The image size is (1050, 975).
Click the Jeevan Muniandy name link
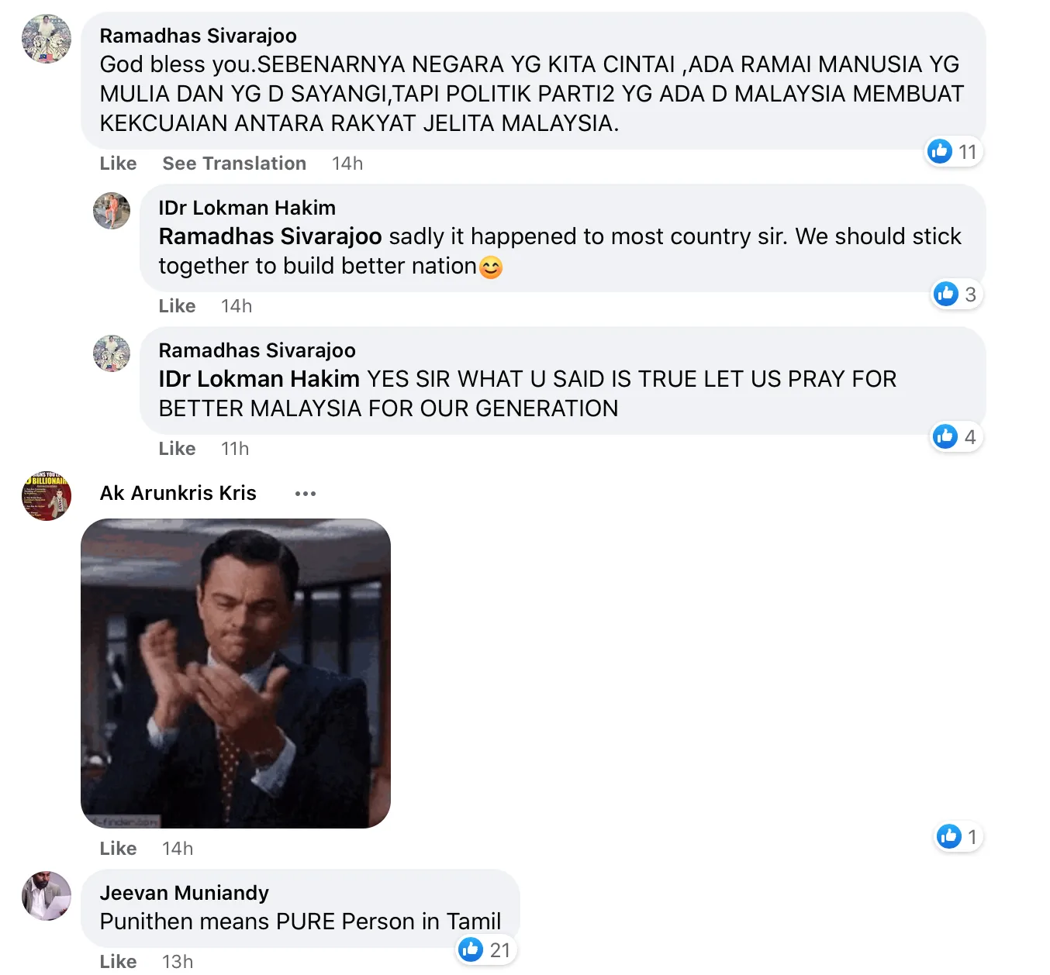pos(185,893)
